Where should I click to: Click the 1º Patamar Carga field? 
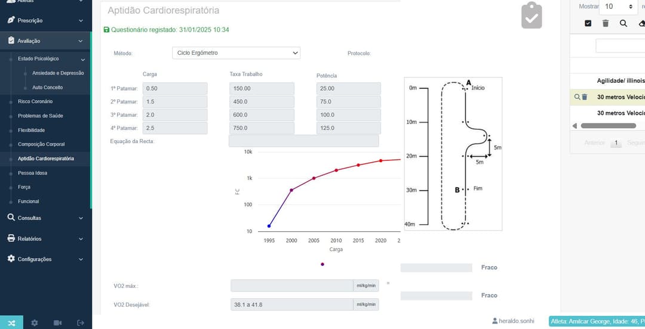tap(175, 89)
